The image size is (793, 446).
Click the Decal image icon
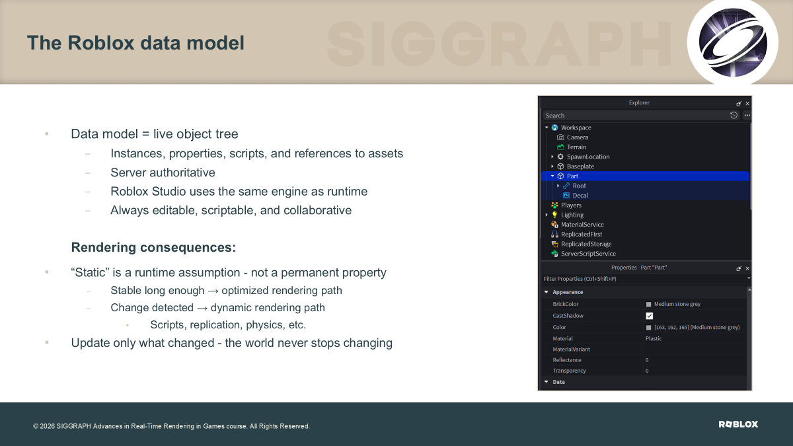point(566,196)
